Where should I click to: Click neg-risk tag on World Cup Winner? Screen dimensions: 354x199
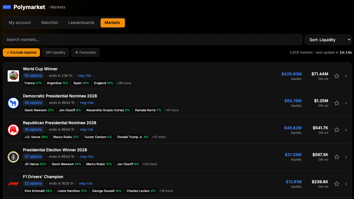point(84,76)
